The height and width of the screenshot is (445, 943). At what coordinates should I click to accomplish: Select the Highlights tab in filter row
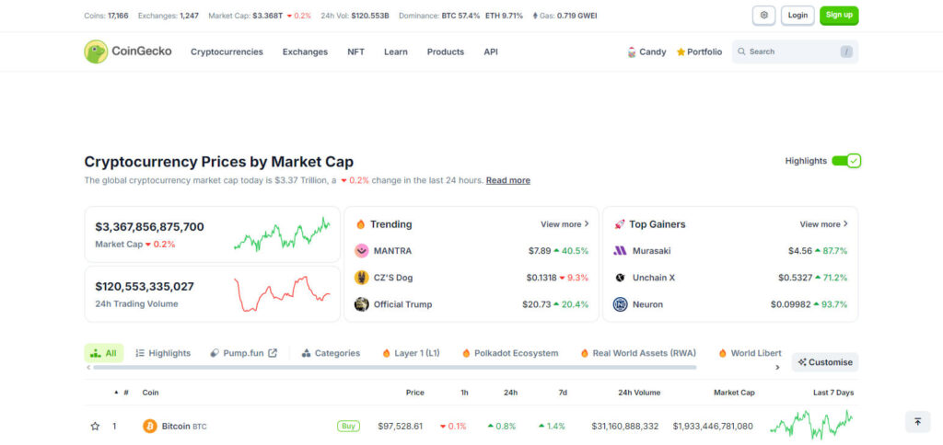click(163, 353)
